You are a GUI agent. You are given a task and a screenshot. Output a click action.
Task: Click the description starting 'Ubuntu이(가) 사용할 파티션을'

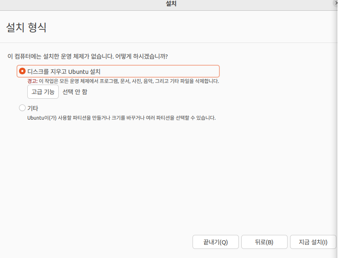pos(121,118)
